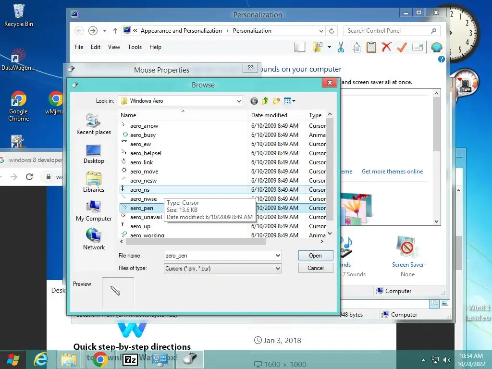Open Screen Saver settings link
The height and width of the screenshot is (369, 492).
click(407, 265)
